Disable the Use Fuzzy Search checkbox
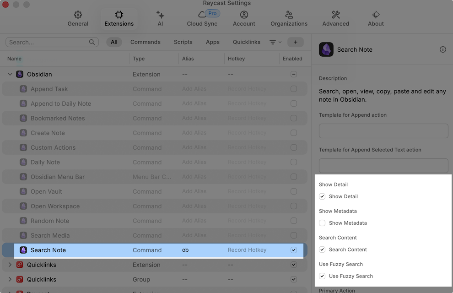Screen dimensions: 453x293 (x=322, y=276)
